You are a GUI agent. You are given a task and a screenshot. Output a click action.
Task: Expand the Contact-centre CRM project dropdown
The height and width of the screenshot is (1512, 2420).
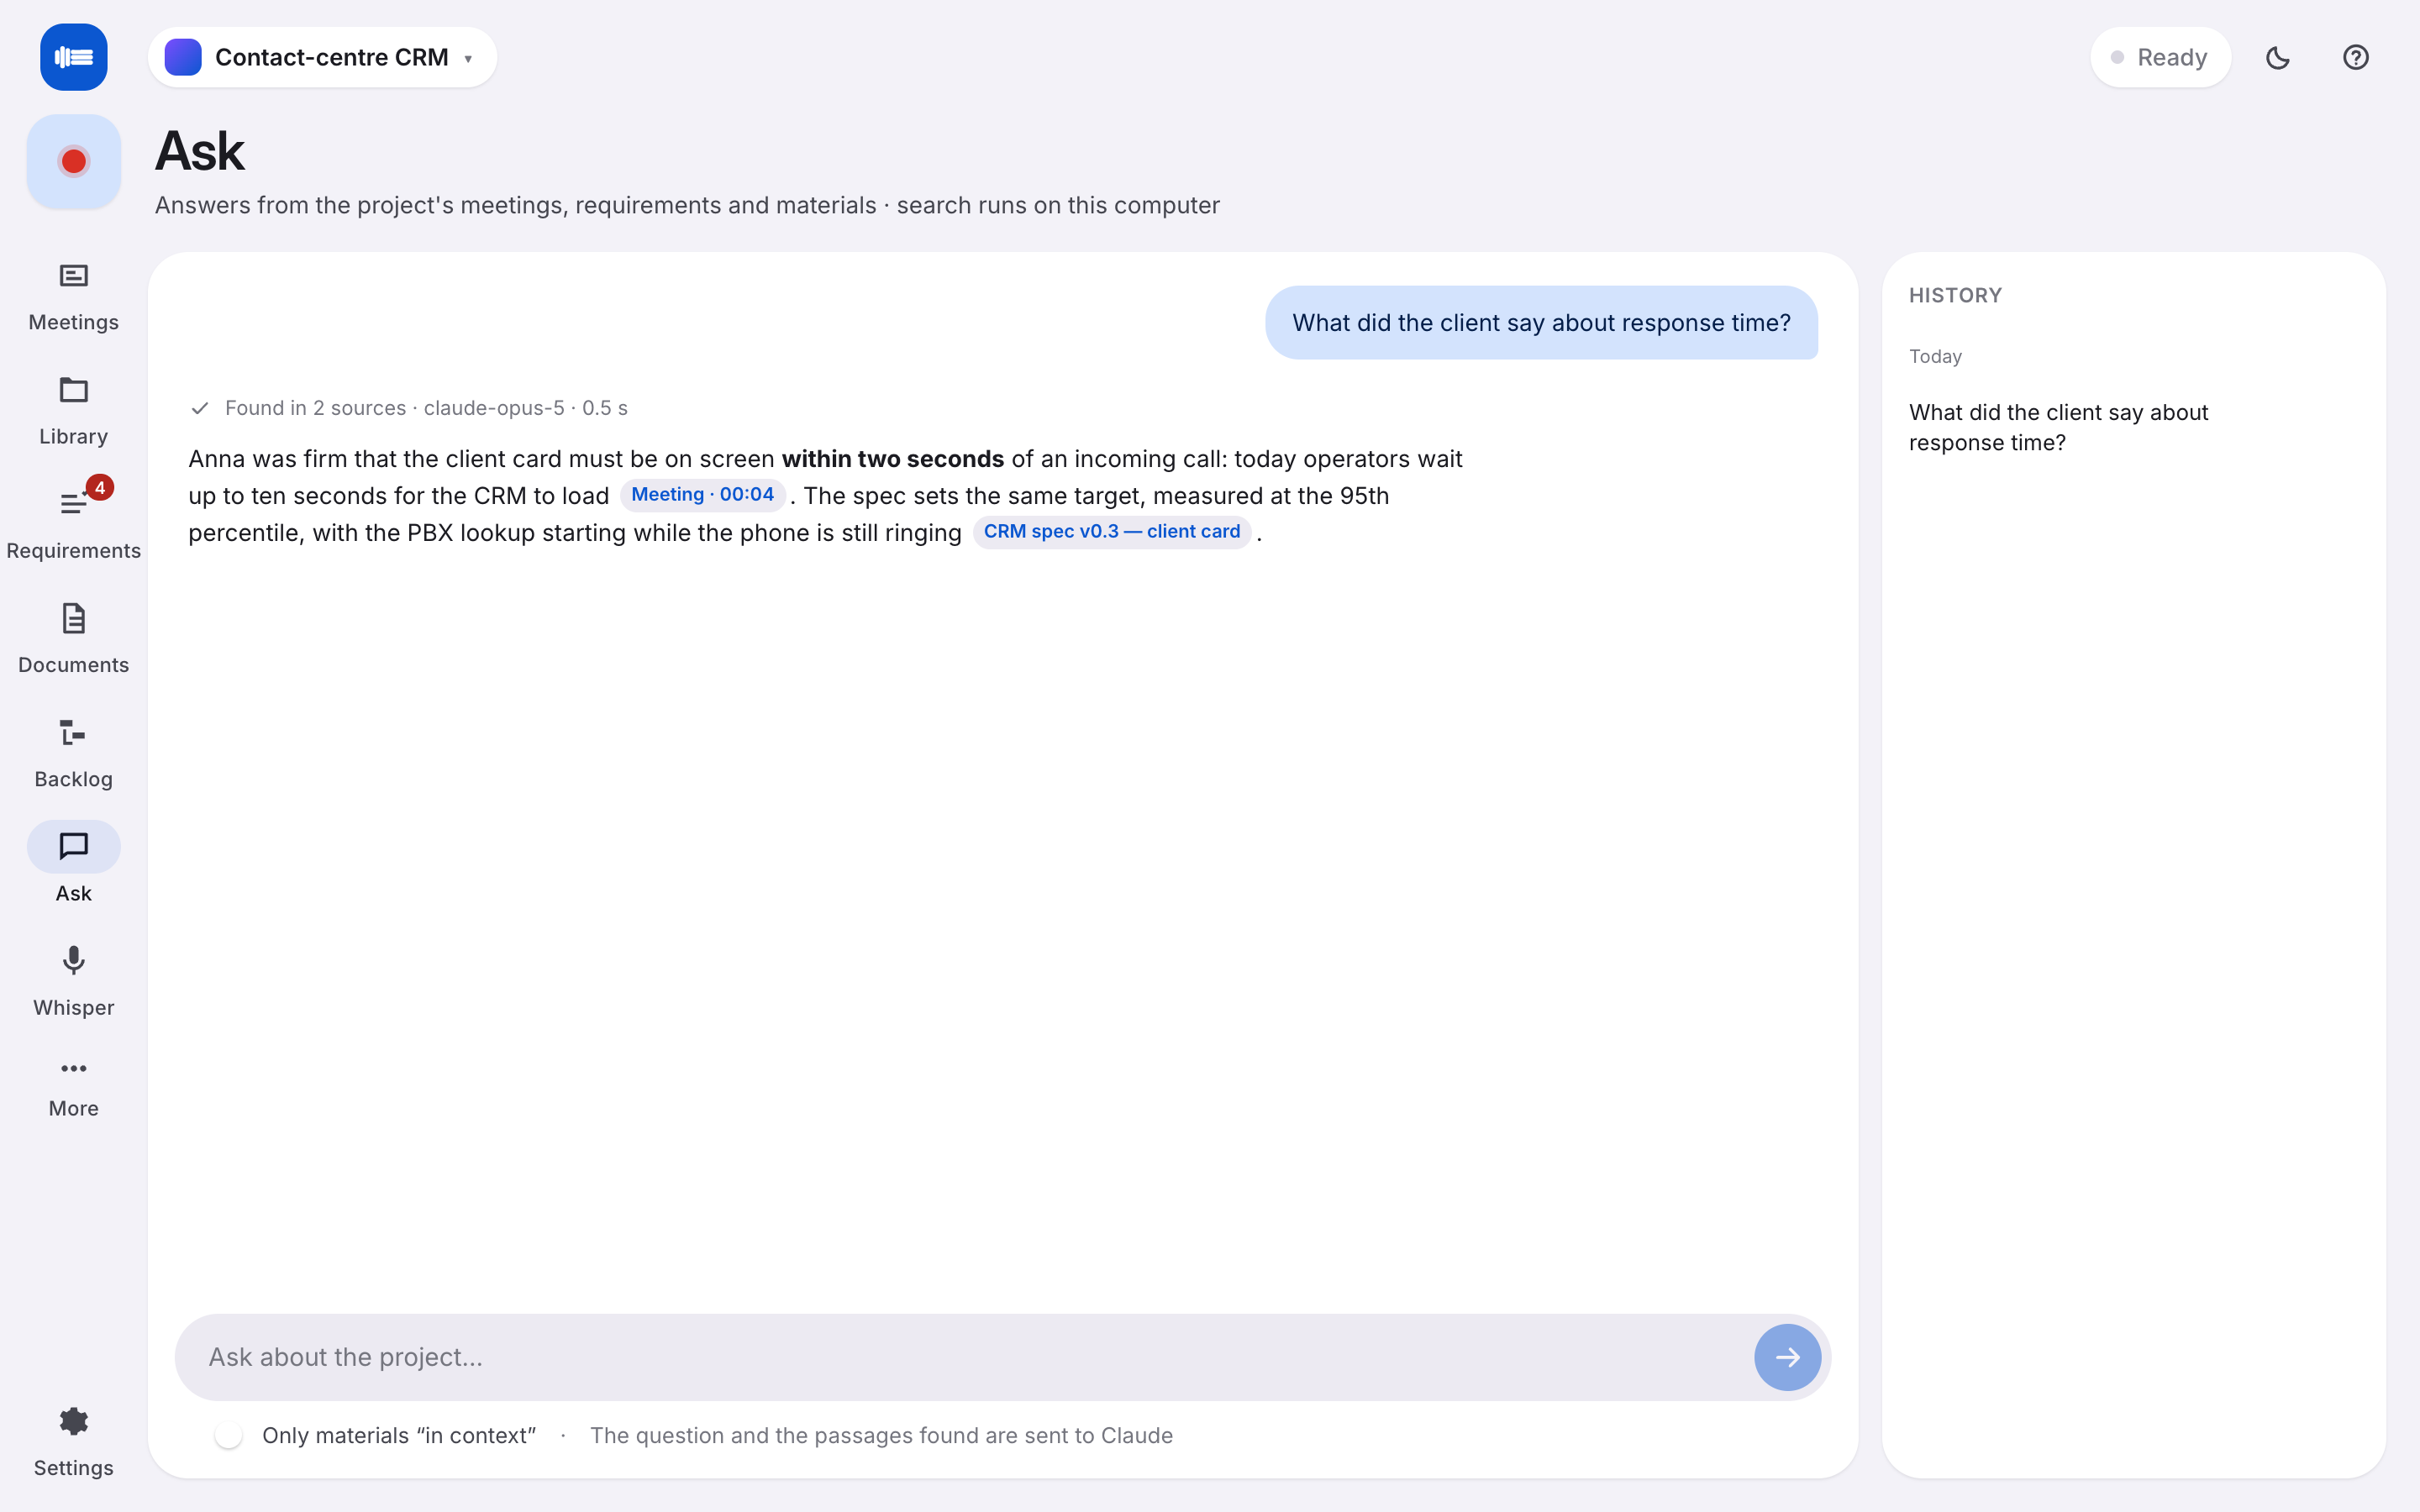tap(322, 57)
